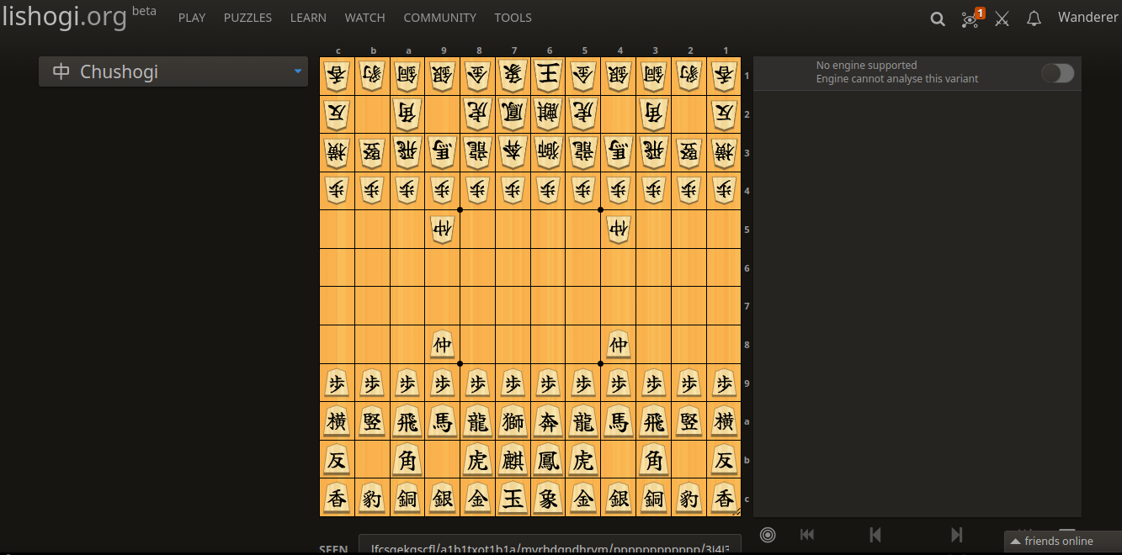
Task: Select the bottom player's Kirin 麒
Action: 513,460
